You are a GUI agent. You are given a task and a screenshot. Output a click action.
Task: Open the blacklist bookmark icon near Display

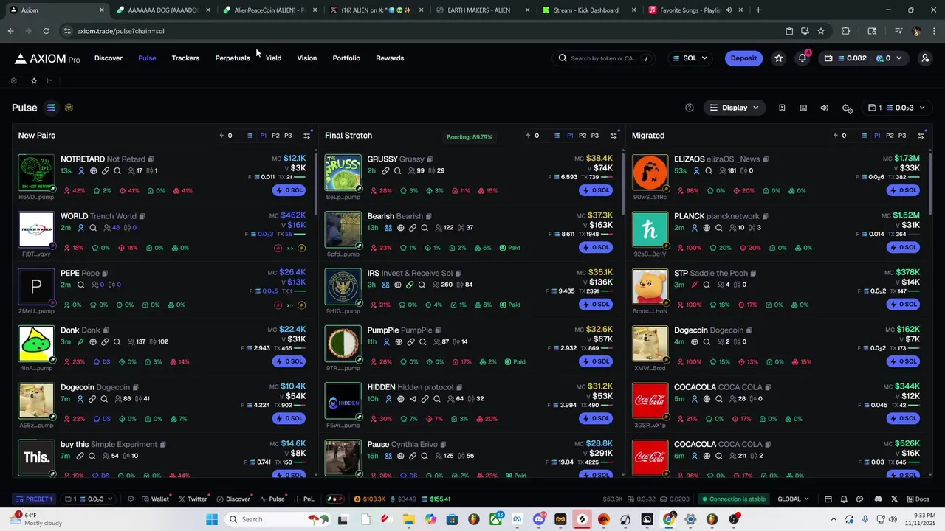click(782, 108)
